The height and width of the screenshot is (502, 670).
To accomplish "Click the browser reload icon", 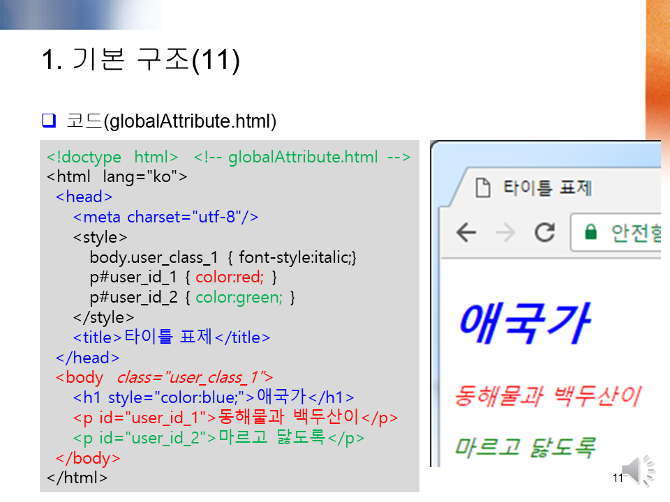I will click(545, 232).
